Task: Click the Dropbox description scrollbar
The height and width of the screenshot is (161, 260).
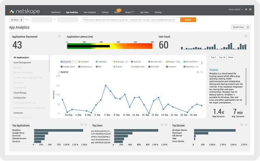Action: 246,87
